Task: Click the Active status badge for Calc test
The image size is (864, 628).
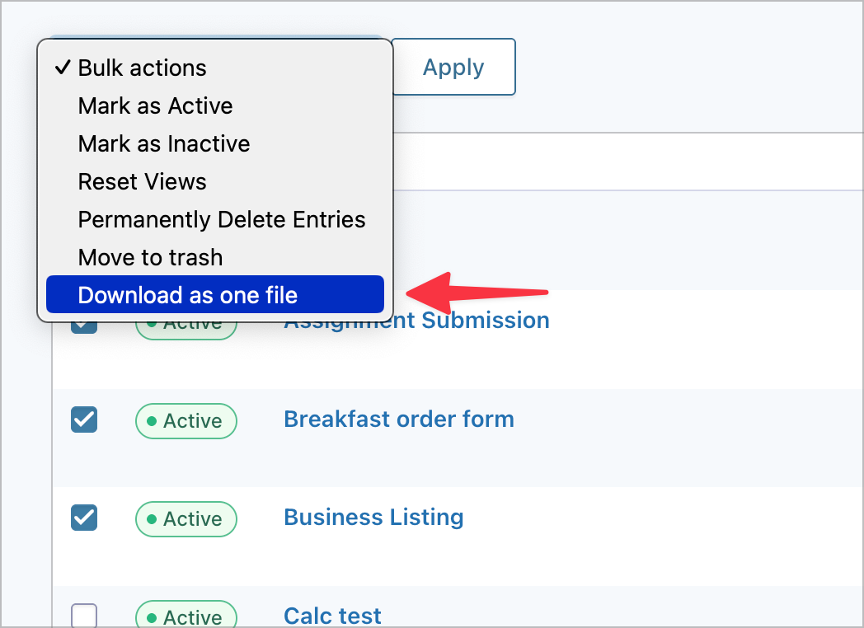Action: click(185, 616)
